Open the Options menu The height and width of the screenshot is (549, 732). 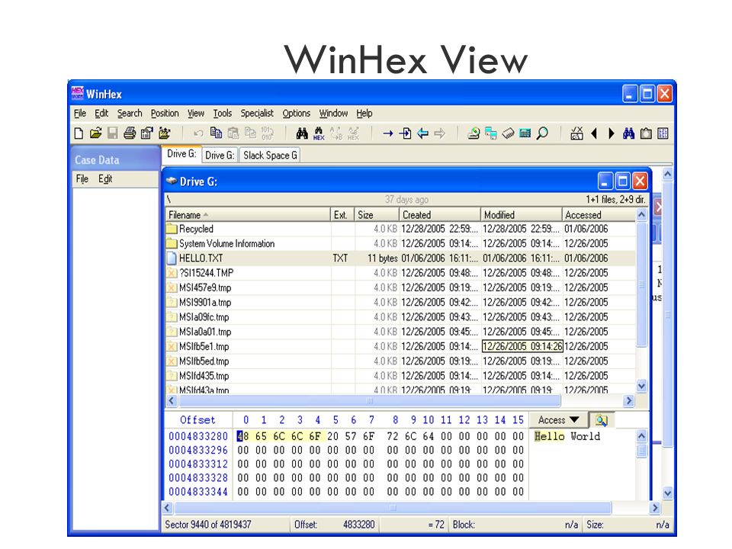point(296,114)
